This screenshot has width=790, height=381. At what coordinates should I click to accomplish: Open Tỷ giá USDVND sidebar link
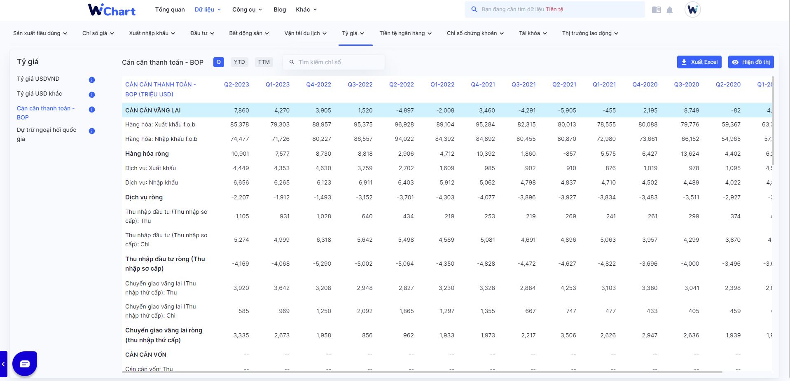coord(38,79)
